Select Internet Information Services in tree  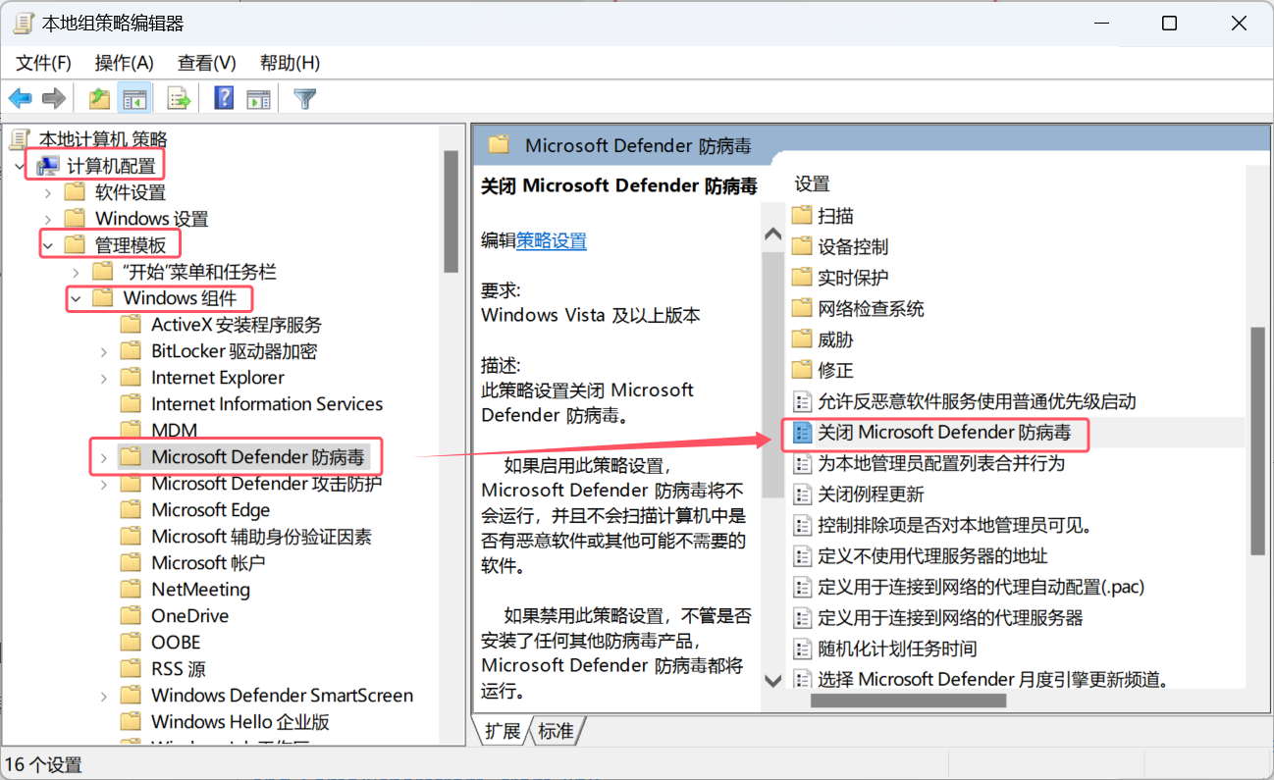pyautogui.click(x=267, y=404)
